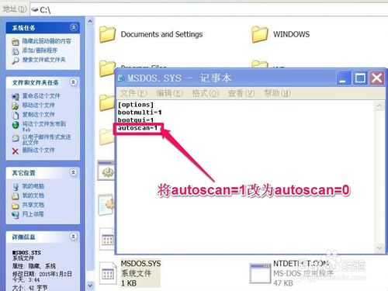This screenshot has height=291, width=388.
Task: Click the 搜索文件或文件夹 link
Action: [43, 60]
